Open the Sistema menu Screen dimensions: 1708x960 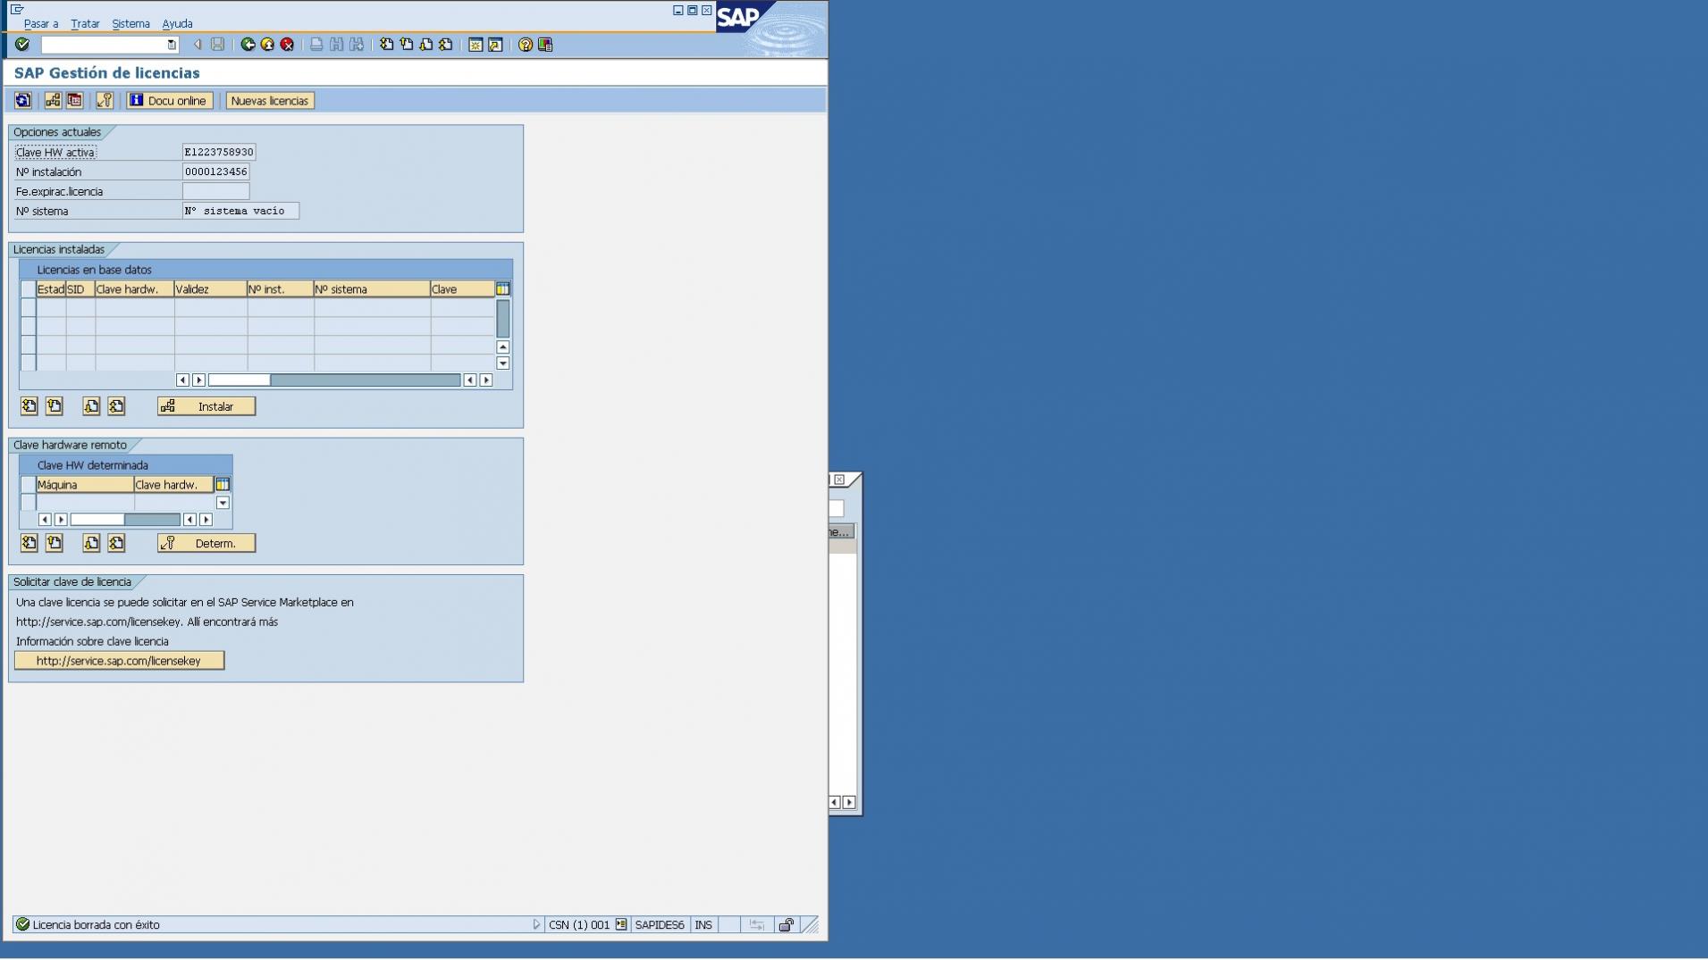130,24
